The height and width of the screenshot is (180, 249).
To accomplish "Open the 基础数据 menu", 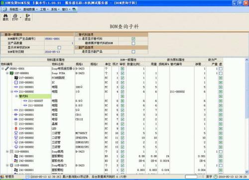I will click(x=30, y=9).
